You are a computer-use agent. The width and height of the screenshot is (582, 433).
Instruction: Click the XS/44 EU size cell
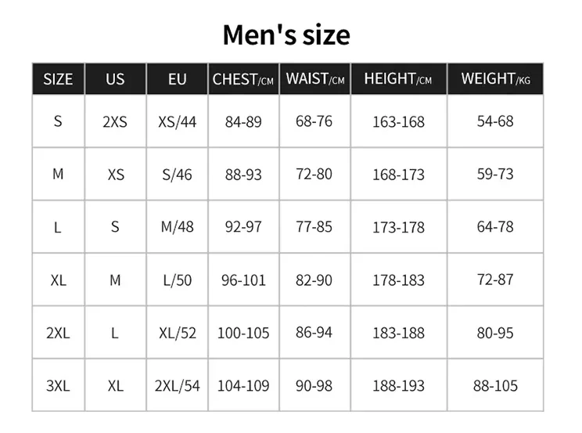(x=178, y=122)
